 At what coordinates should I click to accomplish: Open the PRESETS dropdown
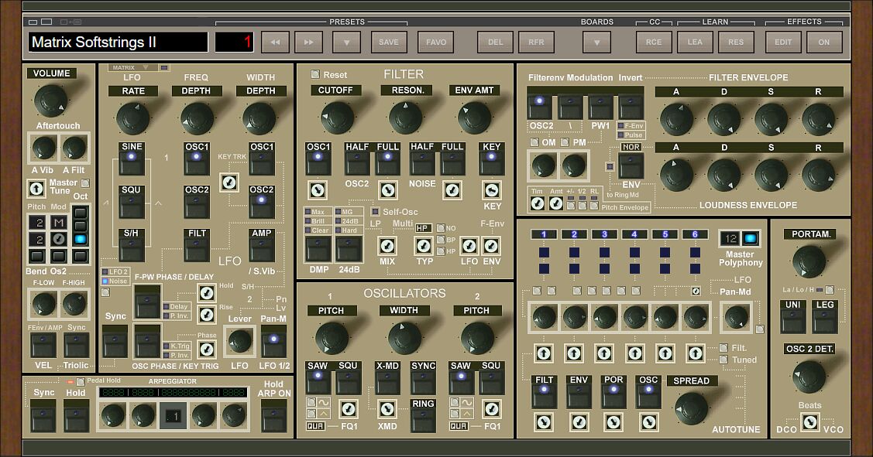345,42
